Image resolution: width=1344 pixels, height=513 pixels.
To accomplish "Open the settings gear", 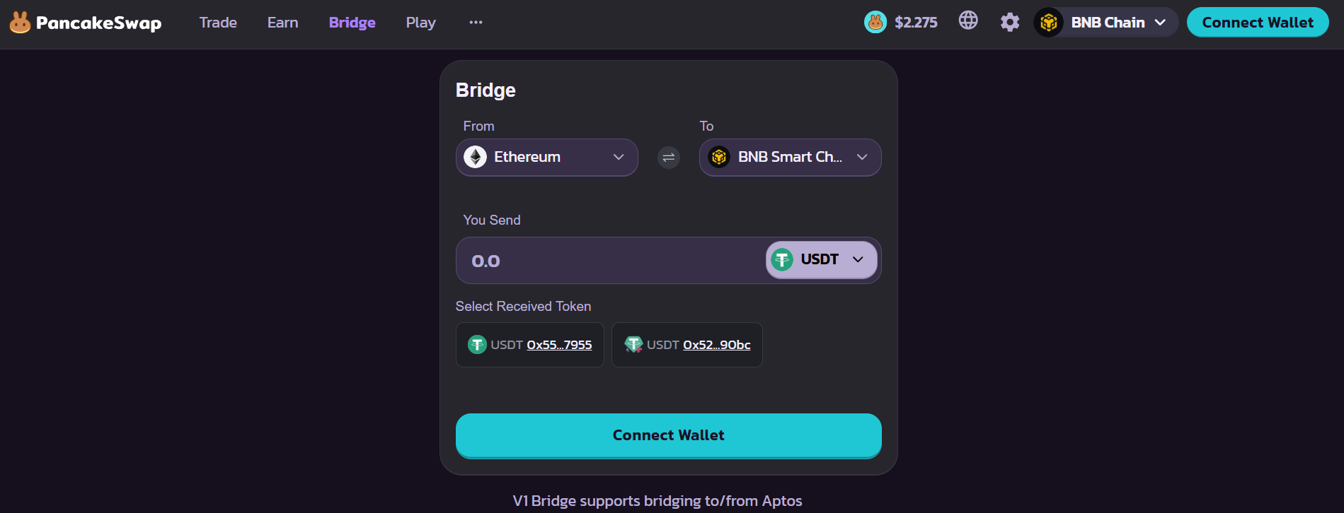I will click(x=1010, y=23).
